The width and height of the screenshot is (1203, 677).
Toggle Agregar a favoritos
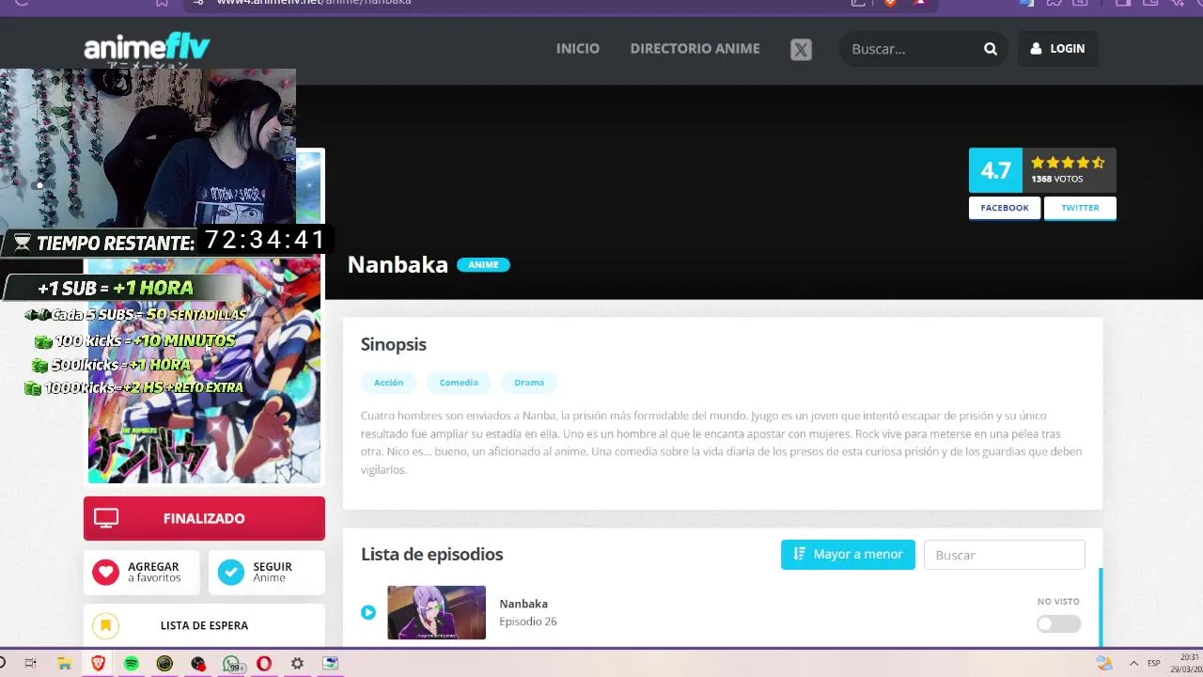click(x=141, y=572)
